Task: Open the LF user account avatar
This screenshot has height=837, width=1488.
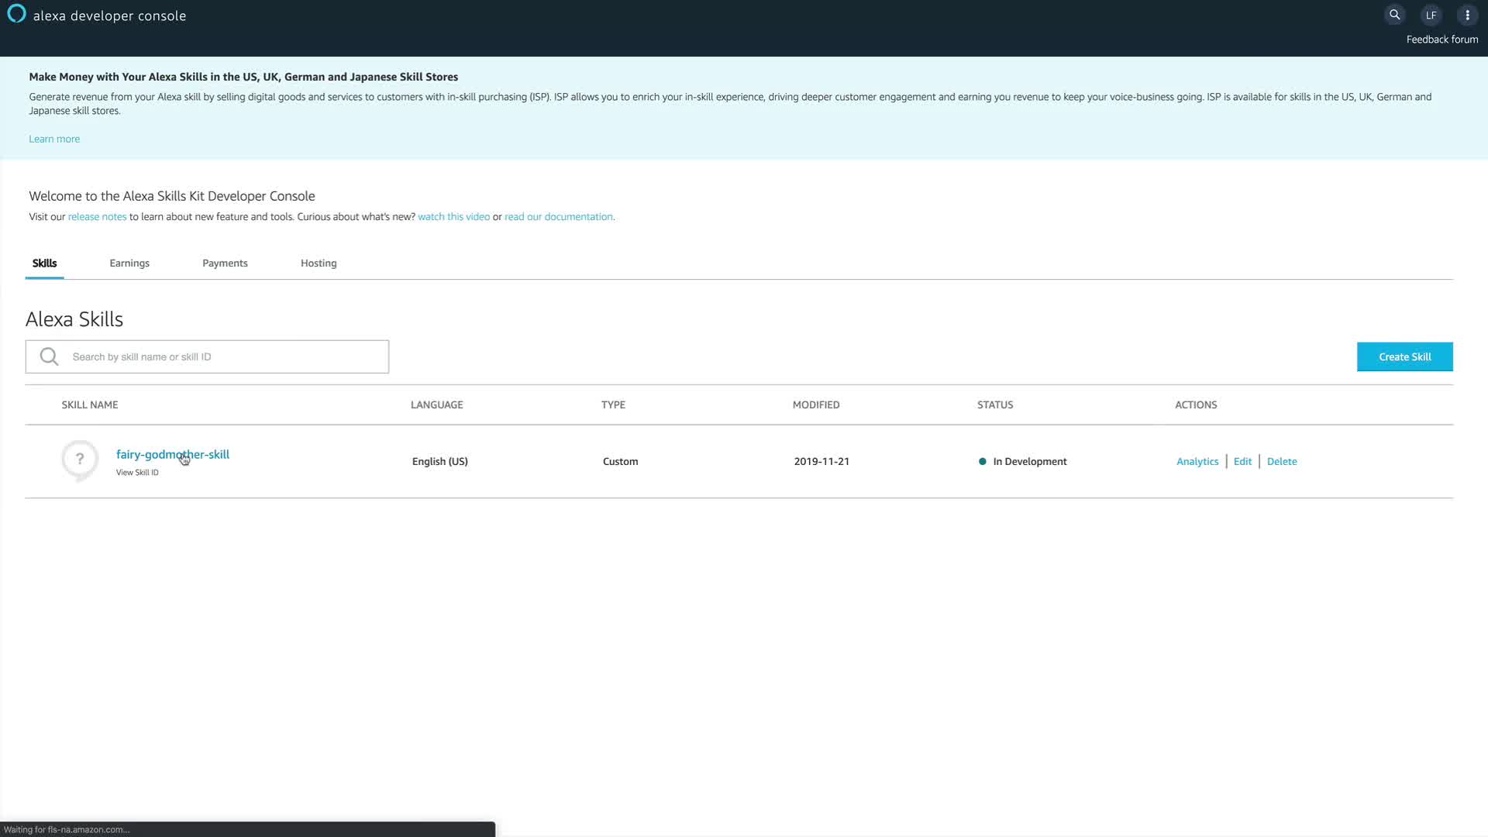Action: [1431, 15]
